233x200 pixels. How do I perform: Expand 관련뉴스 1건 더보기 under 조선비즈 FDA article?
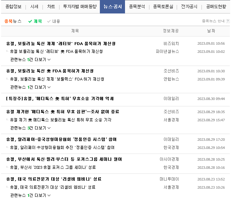[30, 87]
